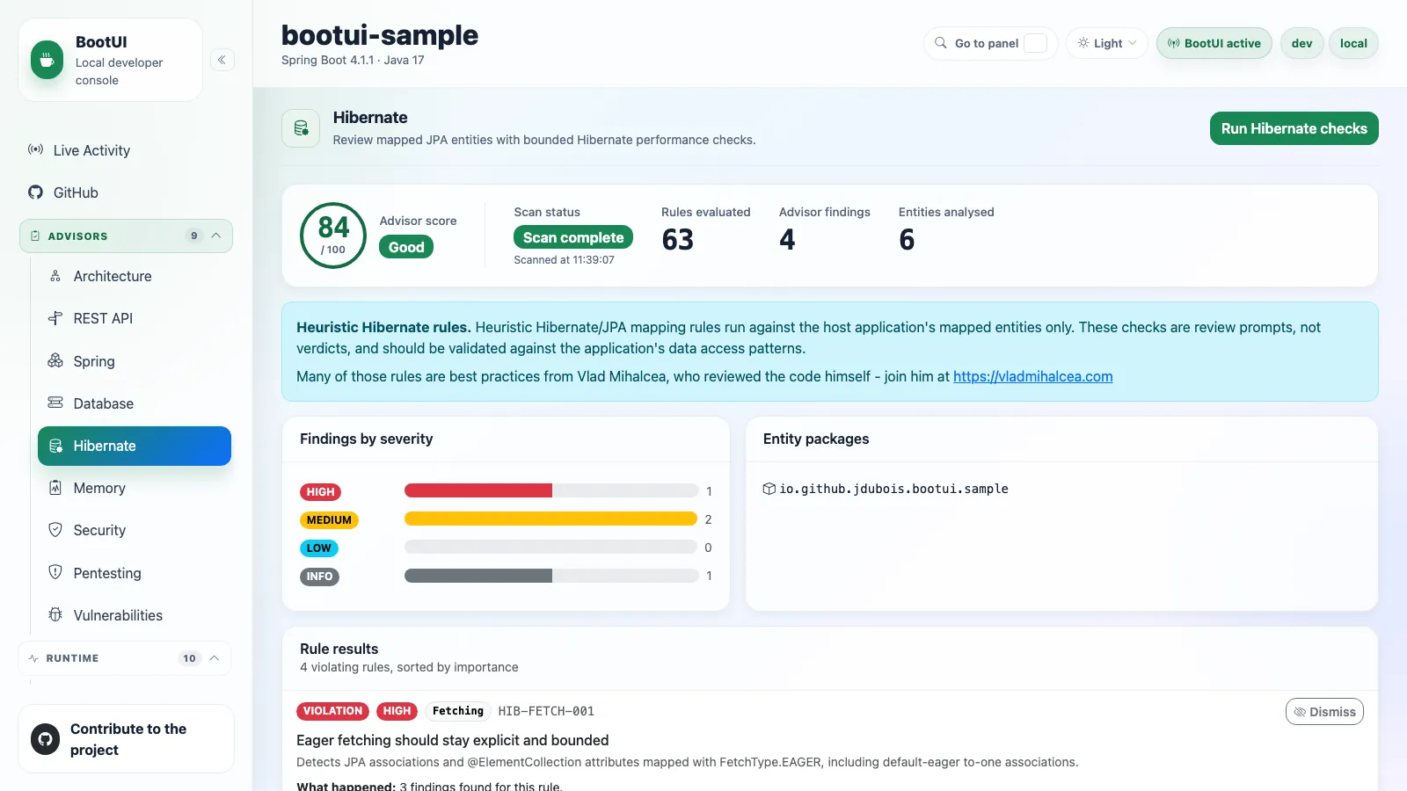Image resolution: width=1407 pixels, height=791 pixels.
Task: Click the MEDIUM severity label
Action: 329,520
